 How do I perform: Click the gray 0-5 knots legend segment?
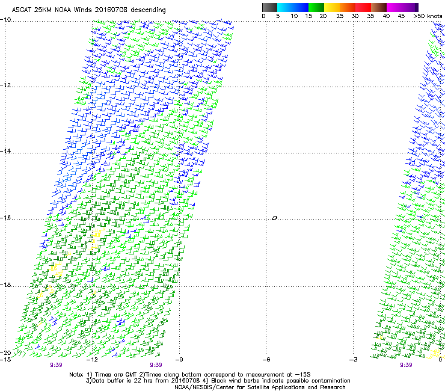point(269,7)
